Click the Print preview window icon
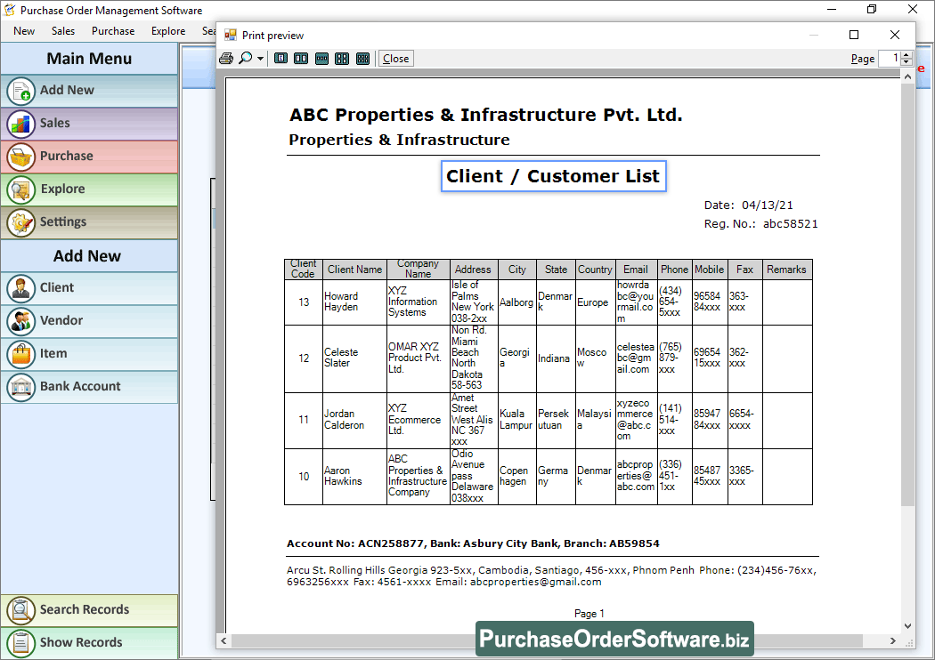This screenshot has width=935, height=660. pyautogui.click(x=230, y=36)
